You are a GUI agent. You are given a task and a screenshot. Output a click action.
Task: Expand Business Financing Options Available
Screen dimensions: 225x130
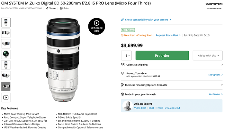[x=221, y=85]
